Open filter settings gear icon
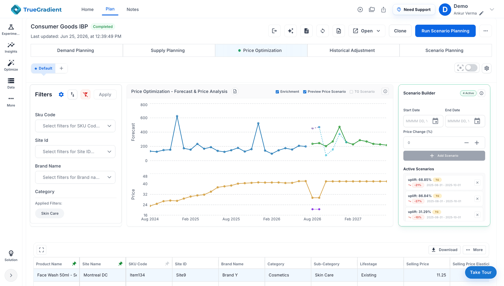This screenshot has height=286, width=504. pos(61,95)
